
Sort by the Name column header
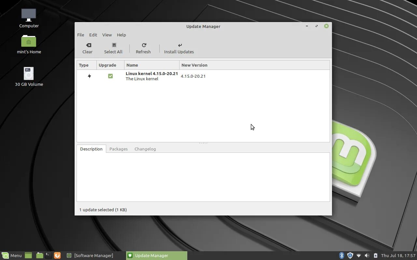pyautogui.click(x=152, y=65)
